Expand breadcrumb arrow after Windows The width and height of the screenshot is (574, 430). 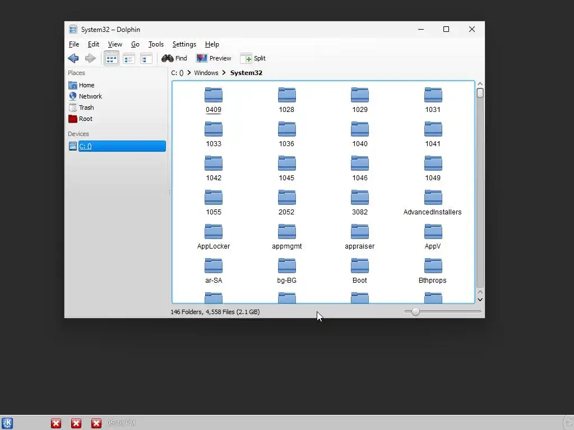coord(224,73)
